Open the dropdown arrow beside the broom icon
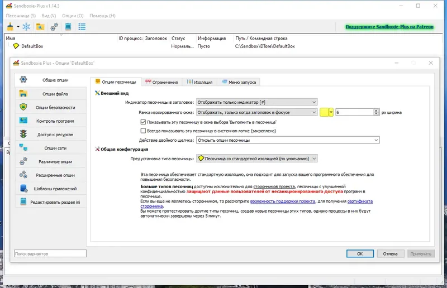 18,27
